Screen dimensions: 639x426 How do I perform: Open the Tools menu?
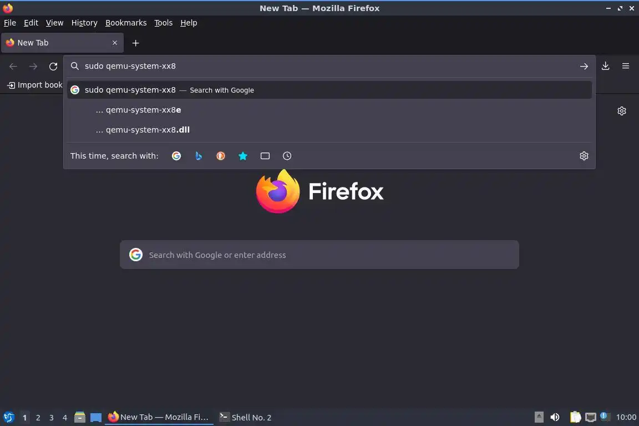pyautogui.click(x=164, y=23)
